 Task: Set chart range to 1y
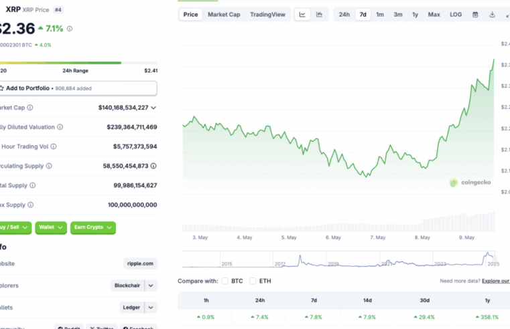tap(416, 15)
